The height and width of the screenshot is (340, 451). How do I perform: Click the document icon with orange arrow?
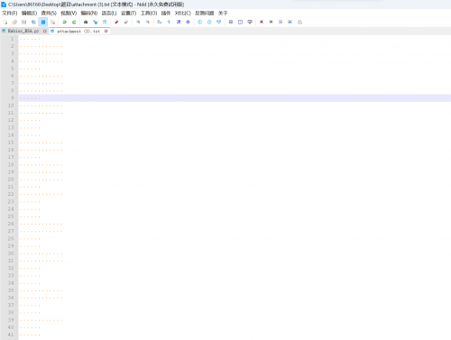coord(52,22)
